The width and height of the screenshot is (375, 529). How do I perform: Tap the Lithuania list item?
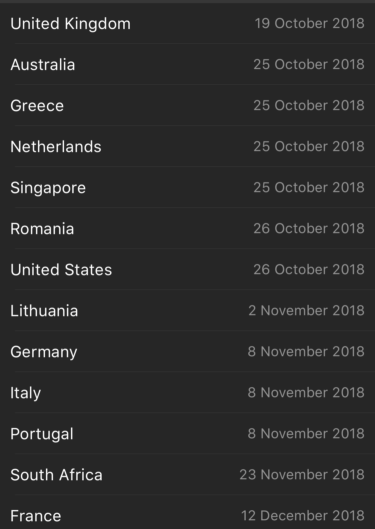(x=44, y=311)
